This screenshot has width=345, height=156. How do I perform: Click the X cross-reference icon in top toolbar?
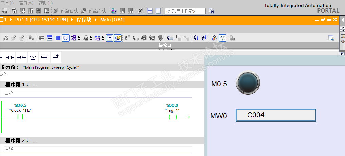pos(140,10)
